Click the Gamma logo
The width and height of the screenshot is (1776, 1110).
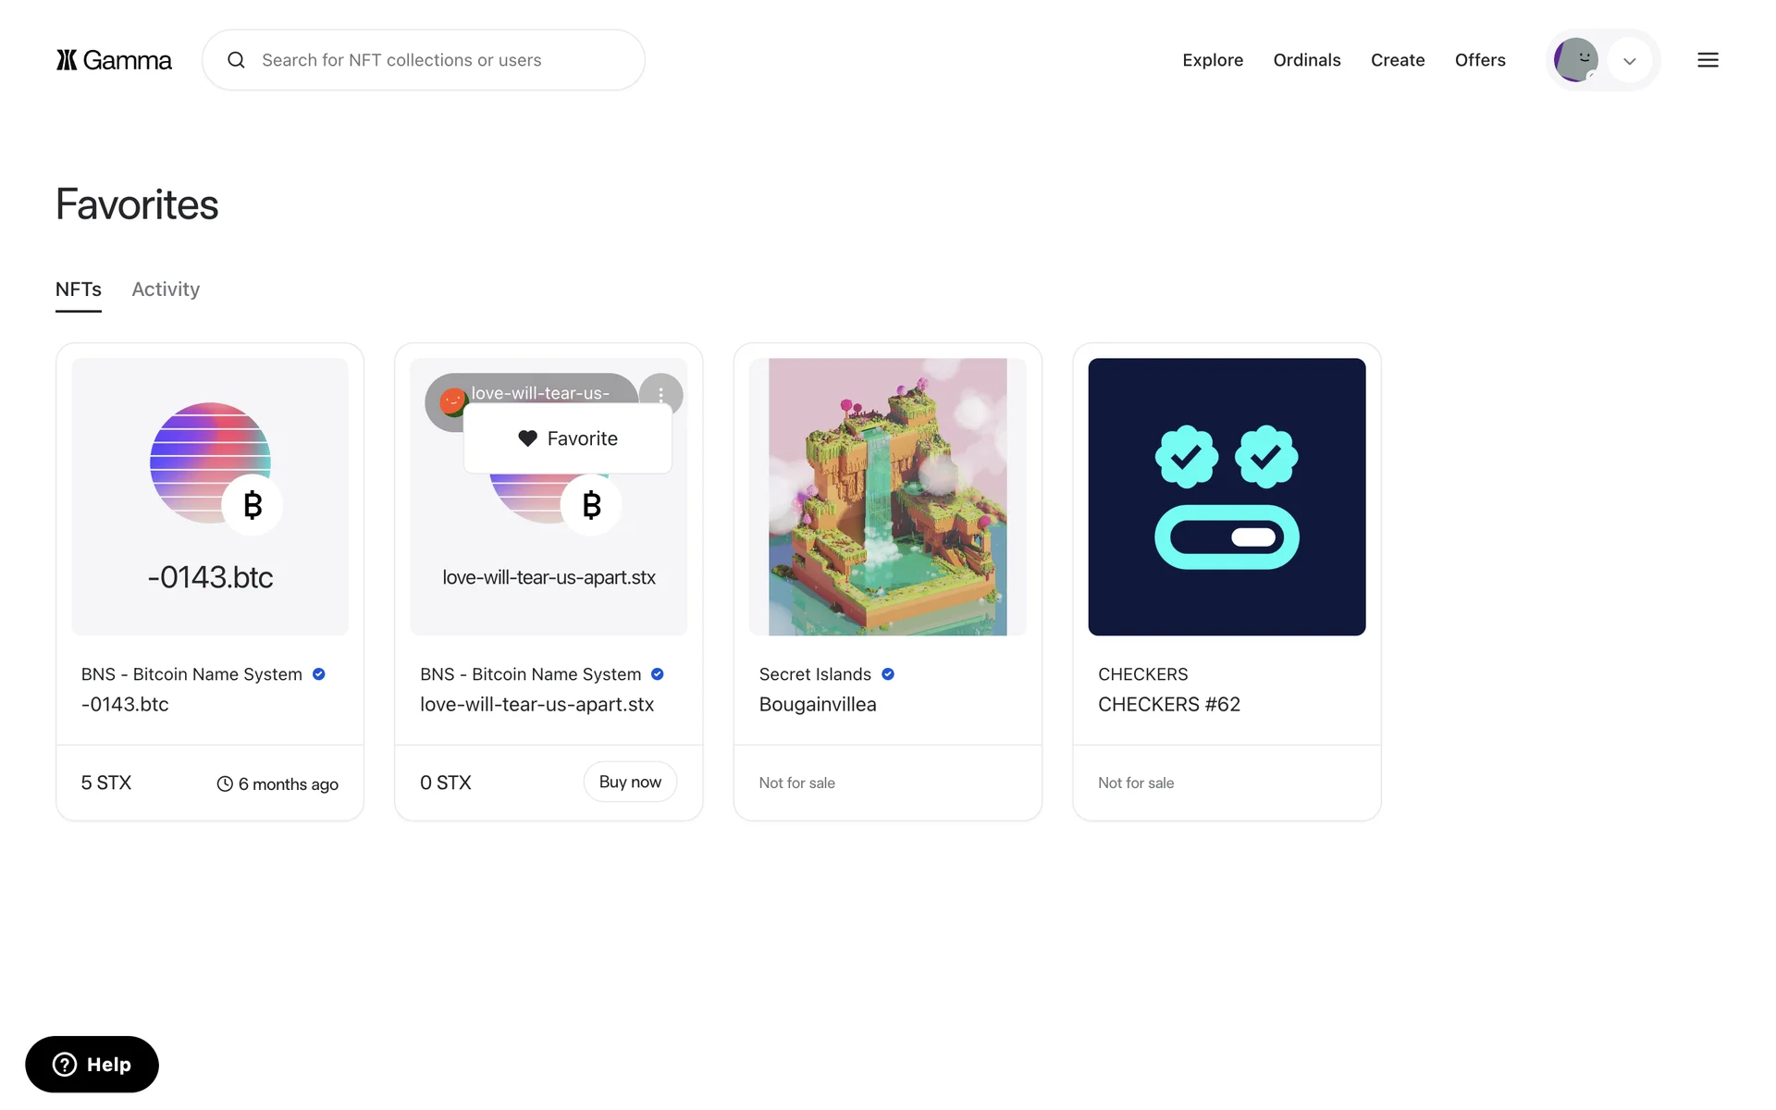point(114,60)
